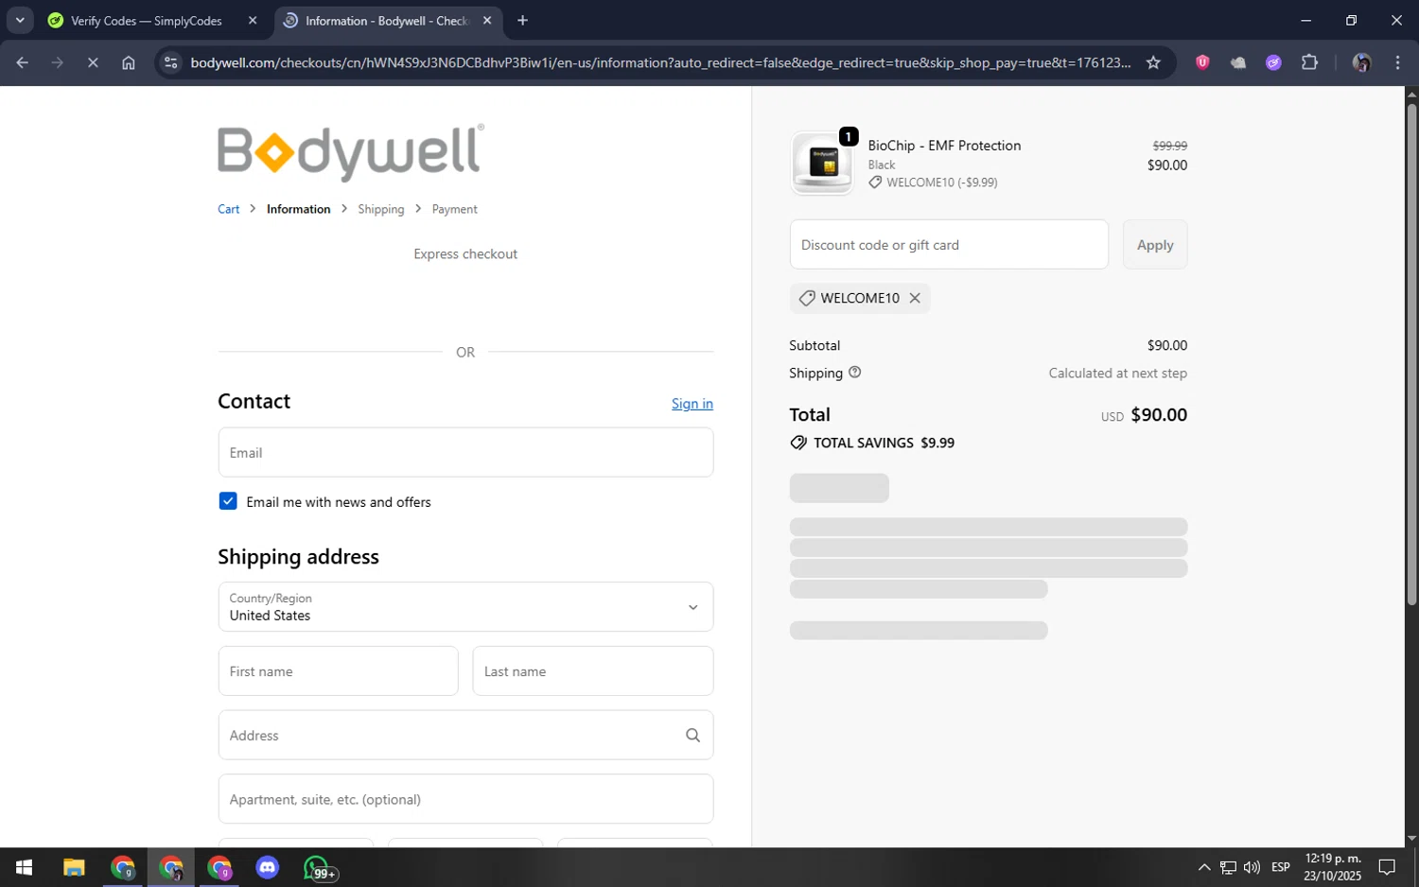This screenshot has width=1419, height=887.
Task: Open the taskbar clock and date
Action: point(1333,867)
